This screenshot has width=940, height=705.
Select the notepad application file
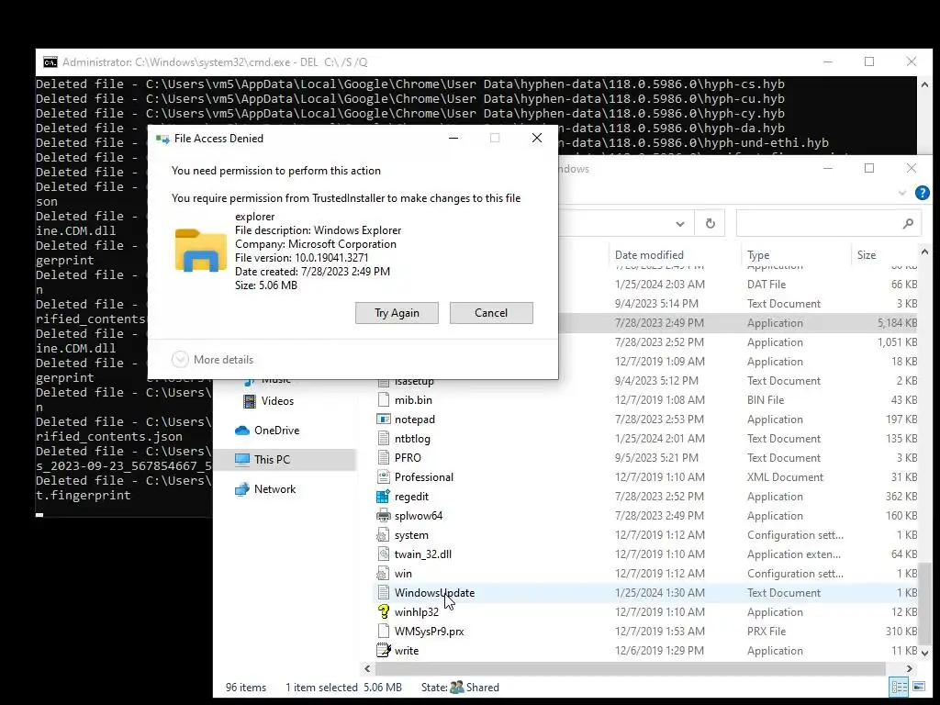pyautogui.click(x=414, y=419)
